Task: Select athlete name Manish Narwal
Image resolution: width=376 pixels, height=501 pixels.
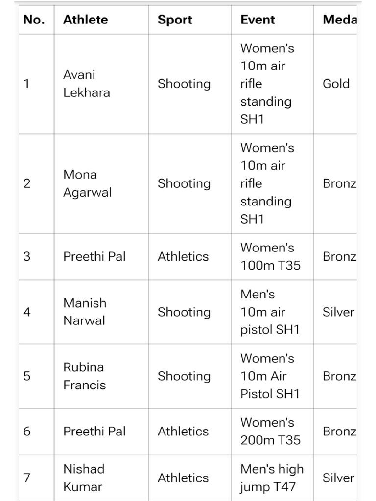Action: click(x=84, y=312)
